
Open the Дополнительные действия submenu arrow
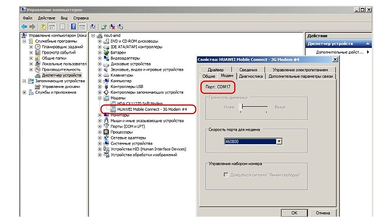coord(368,52)
